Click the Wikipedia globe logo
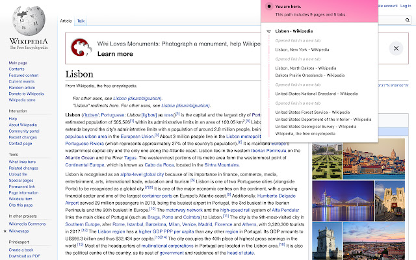This screenshot has height=260, width=416. pyautogui.click(x=28, y=23)
